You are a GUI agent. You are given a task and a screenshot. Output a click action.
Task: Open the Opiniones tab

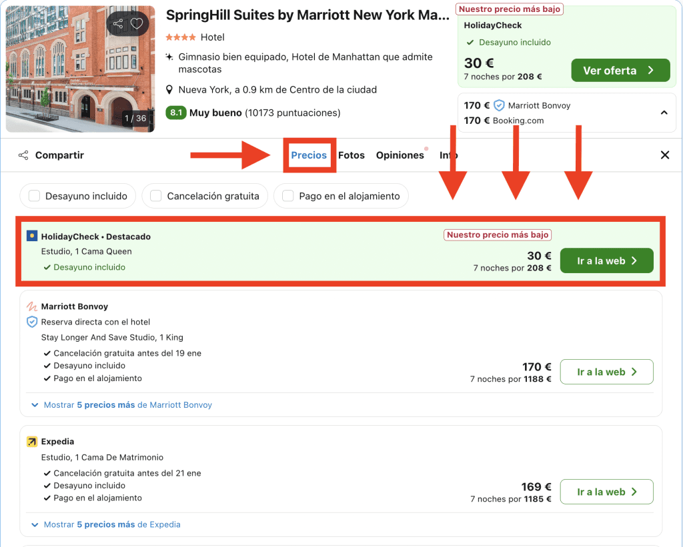400,155
